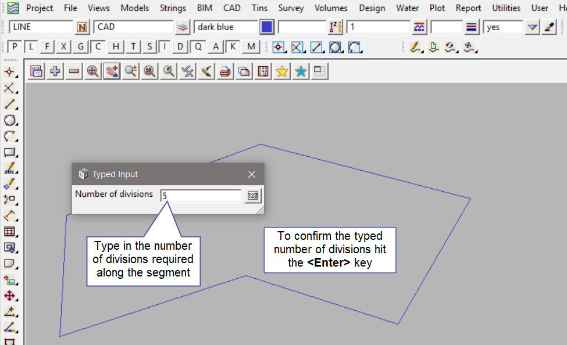
Task: Open the Survey menu
Action: coord(291,8)
